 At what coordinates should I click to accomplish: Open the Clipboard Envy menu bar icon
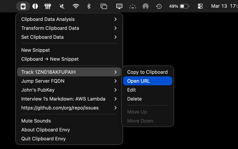pyautogui.click(x=23, y=6)
